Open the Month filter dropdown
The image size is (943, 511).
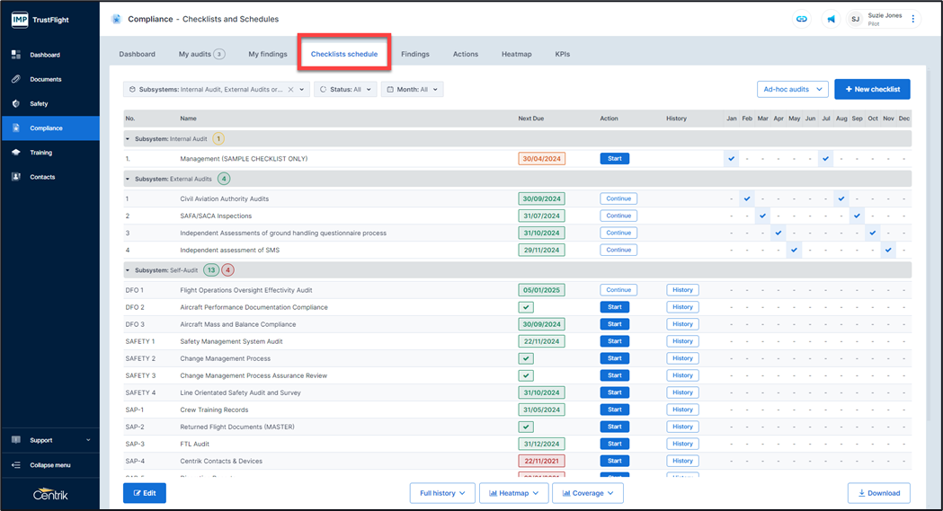[412, 90]
